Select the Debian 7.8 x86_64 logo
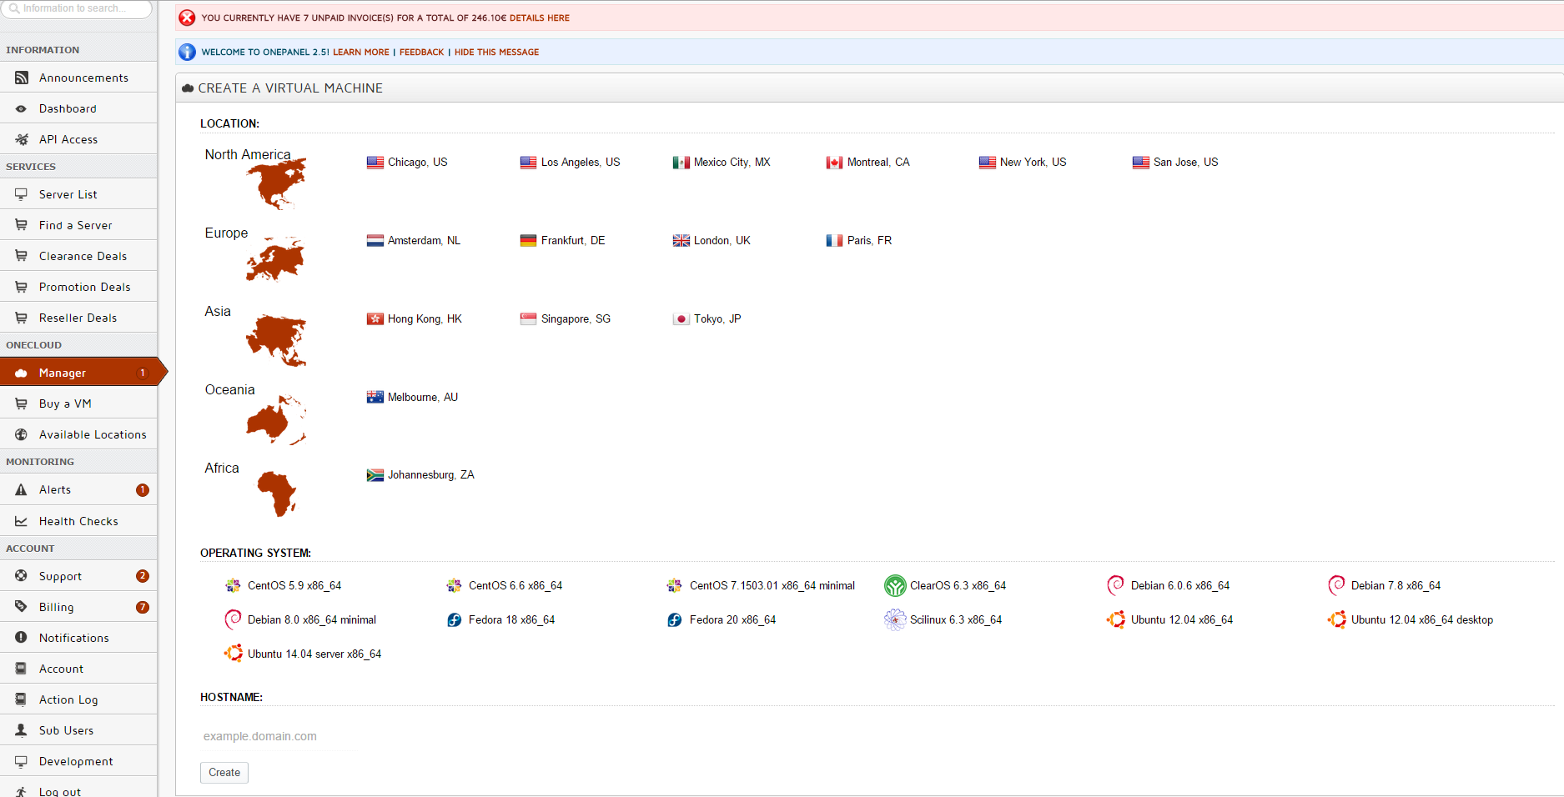This screenshot has height=797, width=1564. click(1336, 585)
